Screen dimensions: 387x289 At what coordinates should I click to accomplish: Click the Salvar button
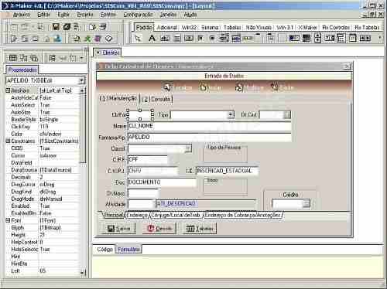(118, 229)
